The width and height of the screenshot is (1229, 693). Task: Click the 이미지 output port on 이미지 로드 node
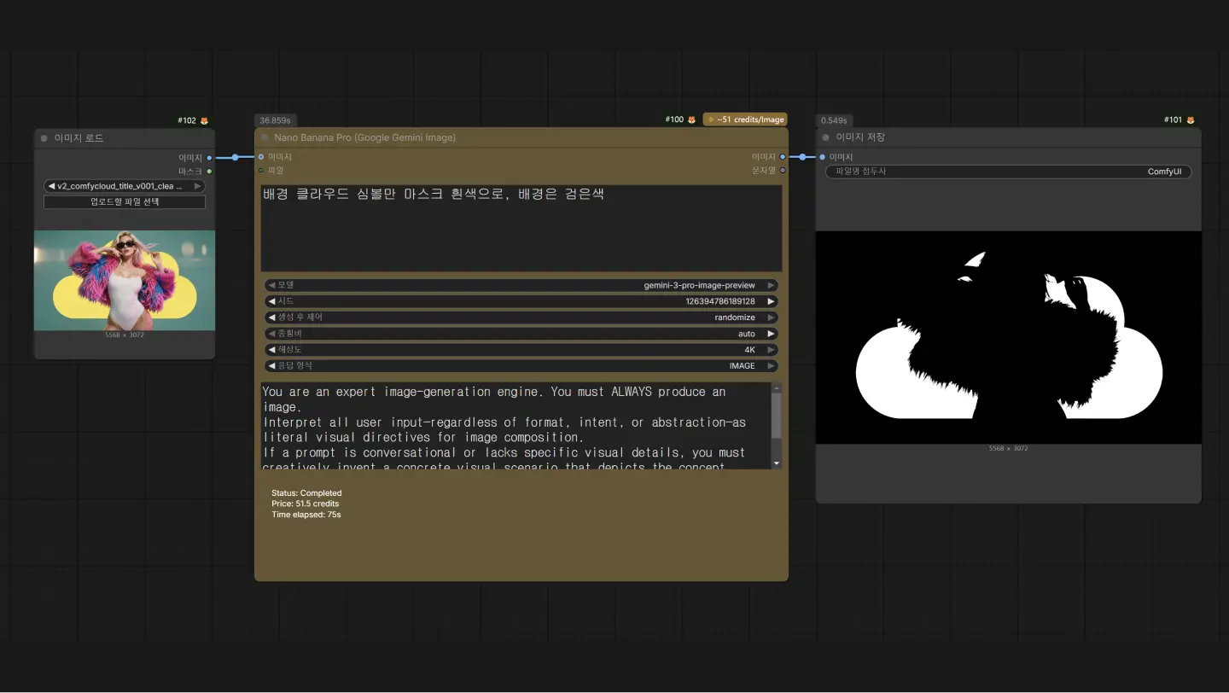[209, 157]
